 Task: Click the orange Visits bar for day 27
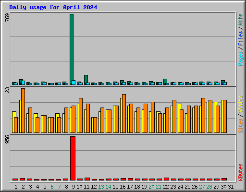[203, 115]
